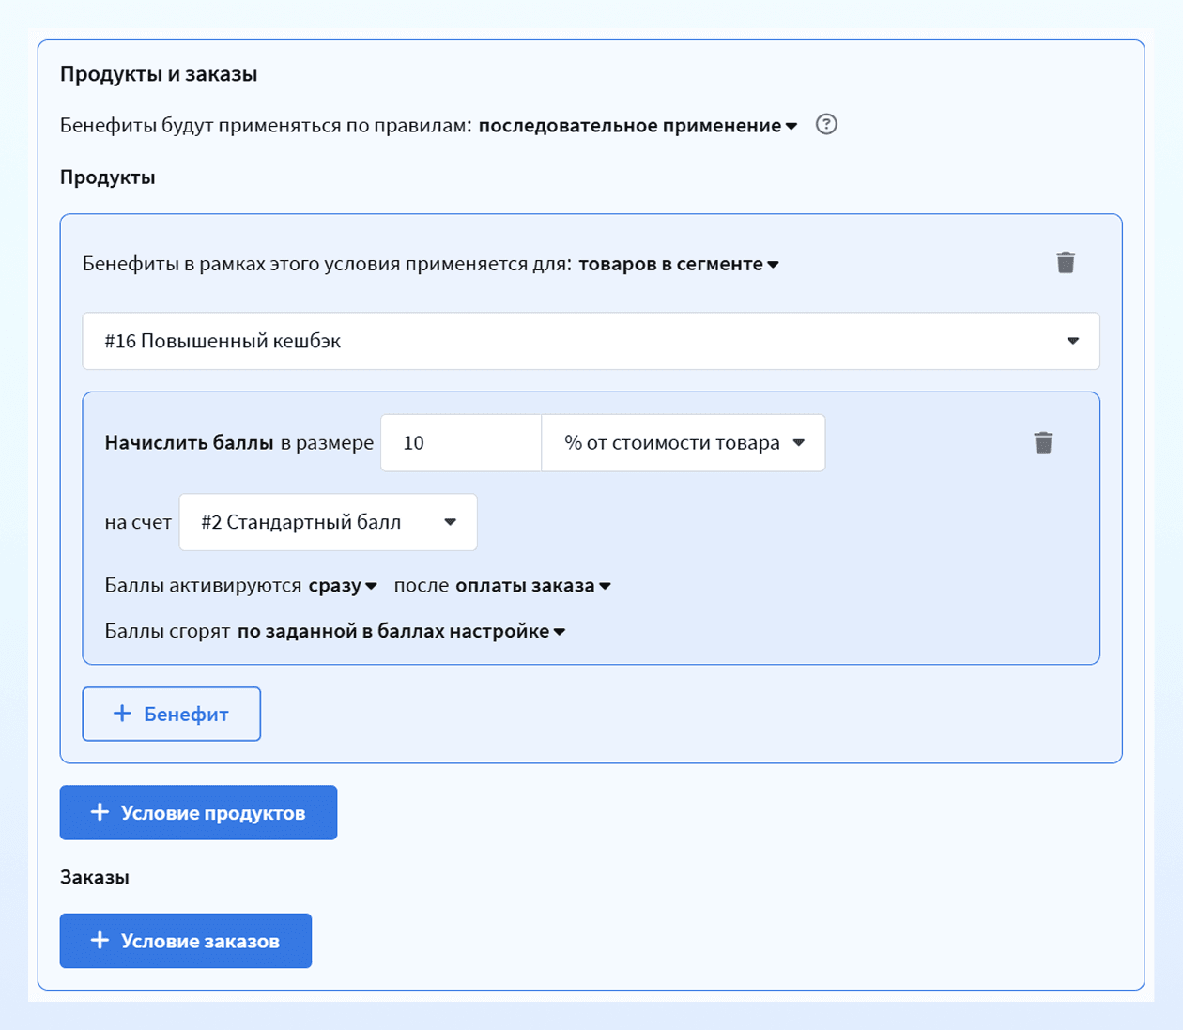
Task: Open the по заданной в баллах настройке dropdown
Action: pos(401,631)
